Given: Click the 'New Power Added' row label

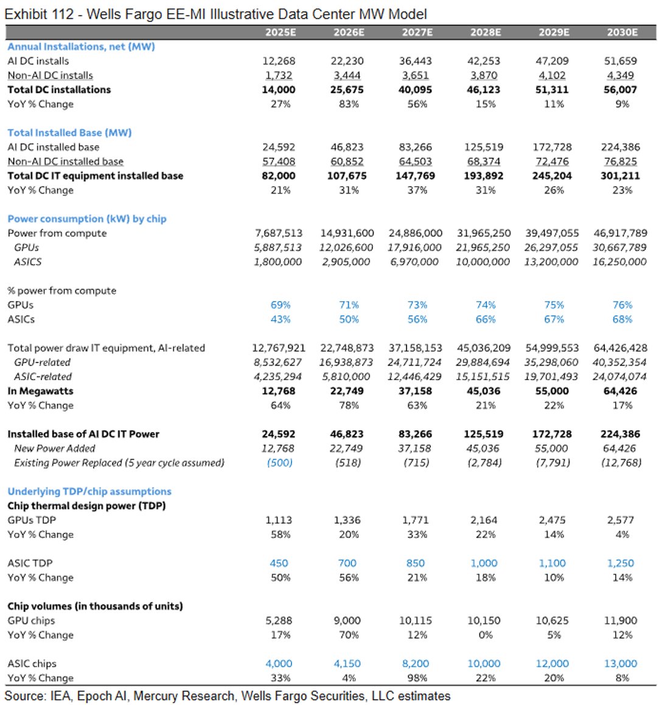Looking at the screenshot, I should (54, 449).
